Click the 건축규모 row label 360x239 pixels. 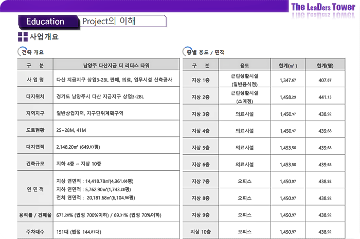pyautogui.click(x=35, y=164)
